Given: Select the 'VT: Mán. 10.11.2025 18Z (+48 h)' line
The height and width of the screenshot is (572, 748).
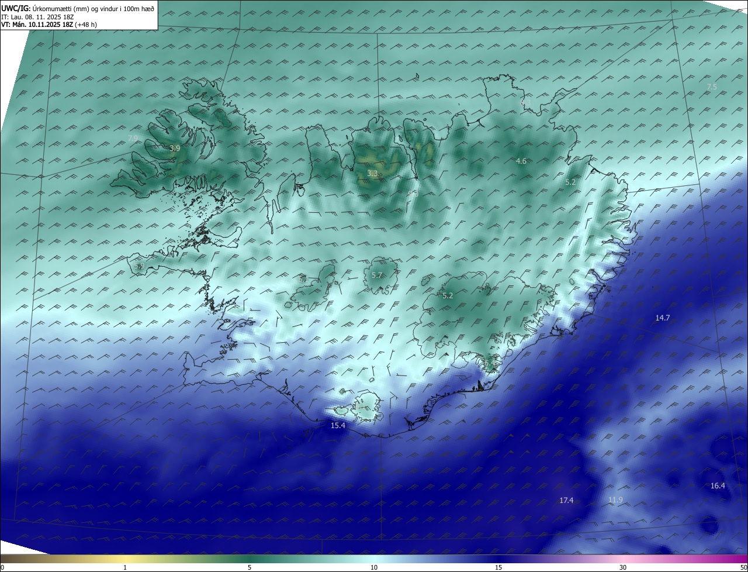Looking at the screenshot, I should [49, 25].
